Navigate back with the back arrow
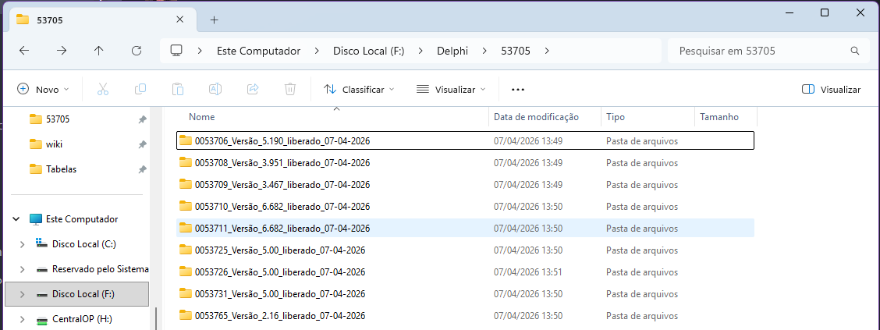Screen dimensions: 880x330 point(24,51)
